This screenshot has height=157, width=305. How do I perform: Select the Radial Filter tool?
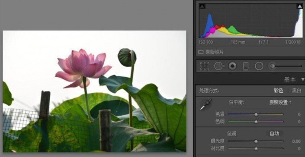pos(259,66)
